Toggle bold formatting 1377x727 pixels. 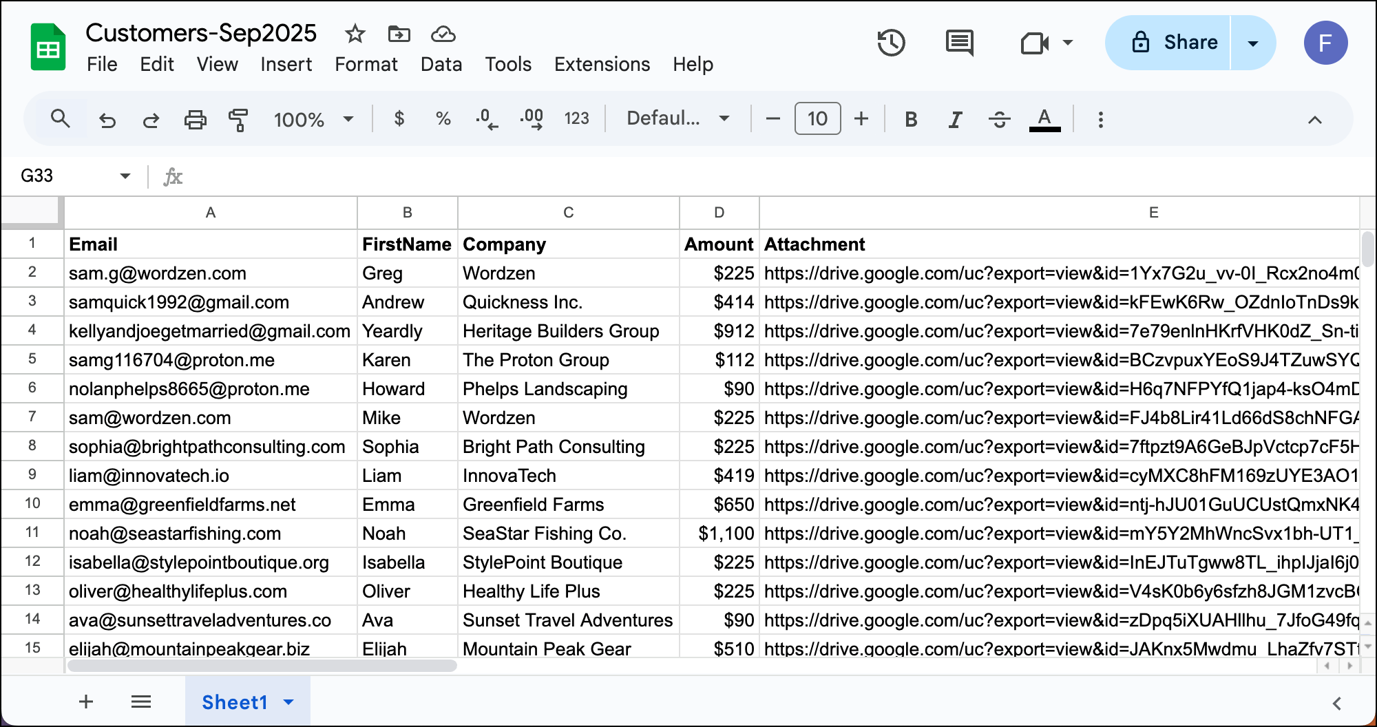click(911, 120)
